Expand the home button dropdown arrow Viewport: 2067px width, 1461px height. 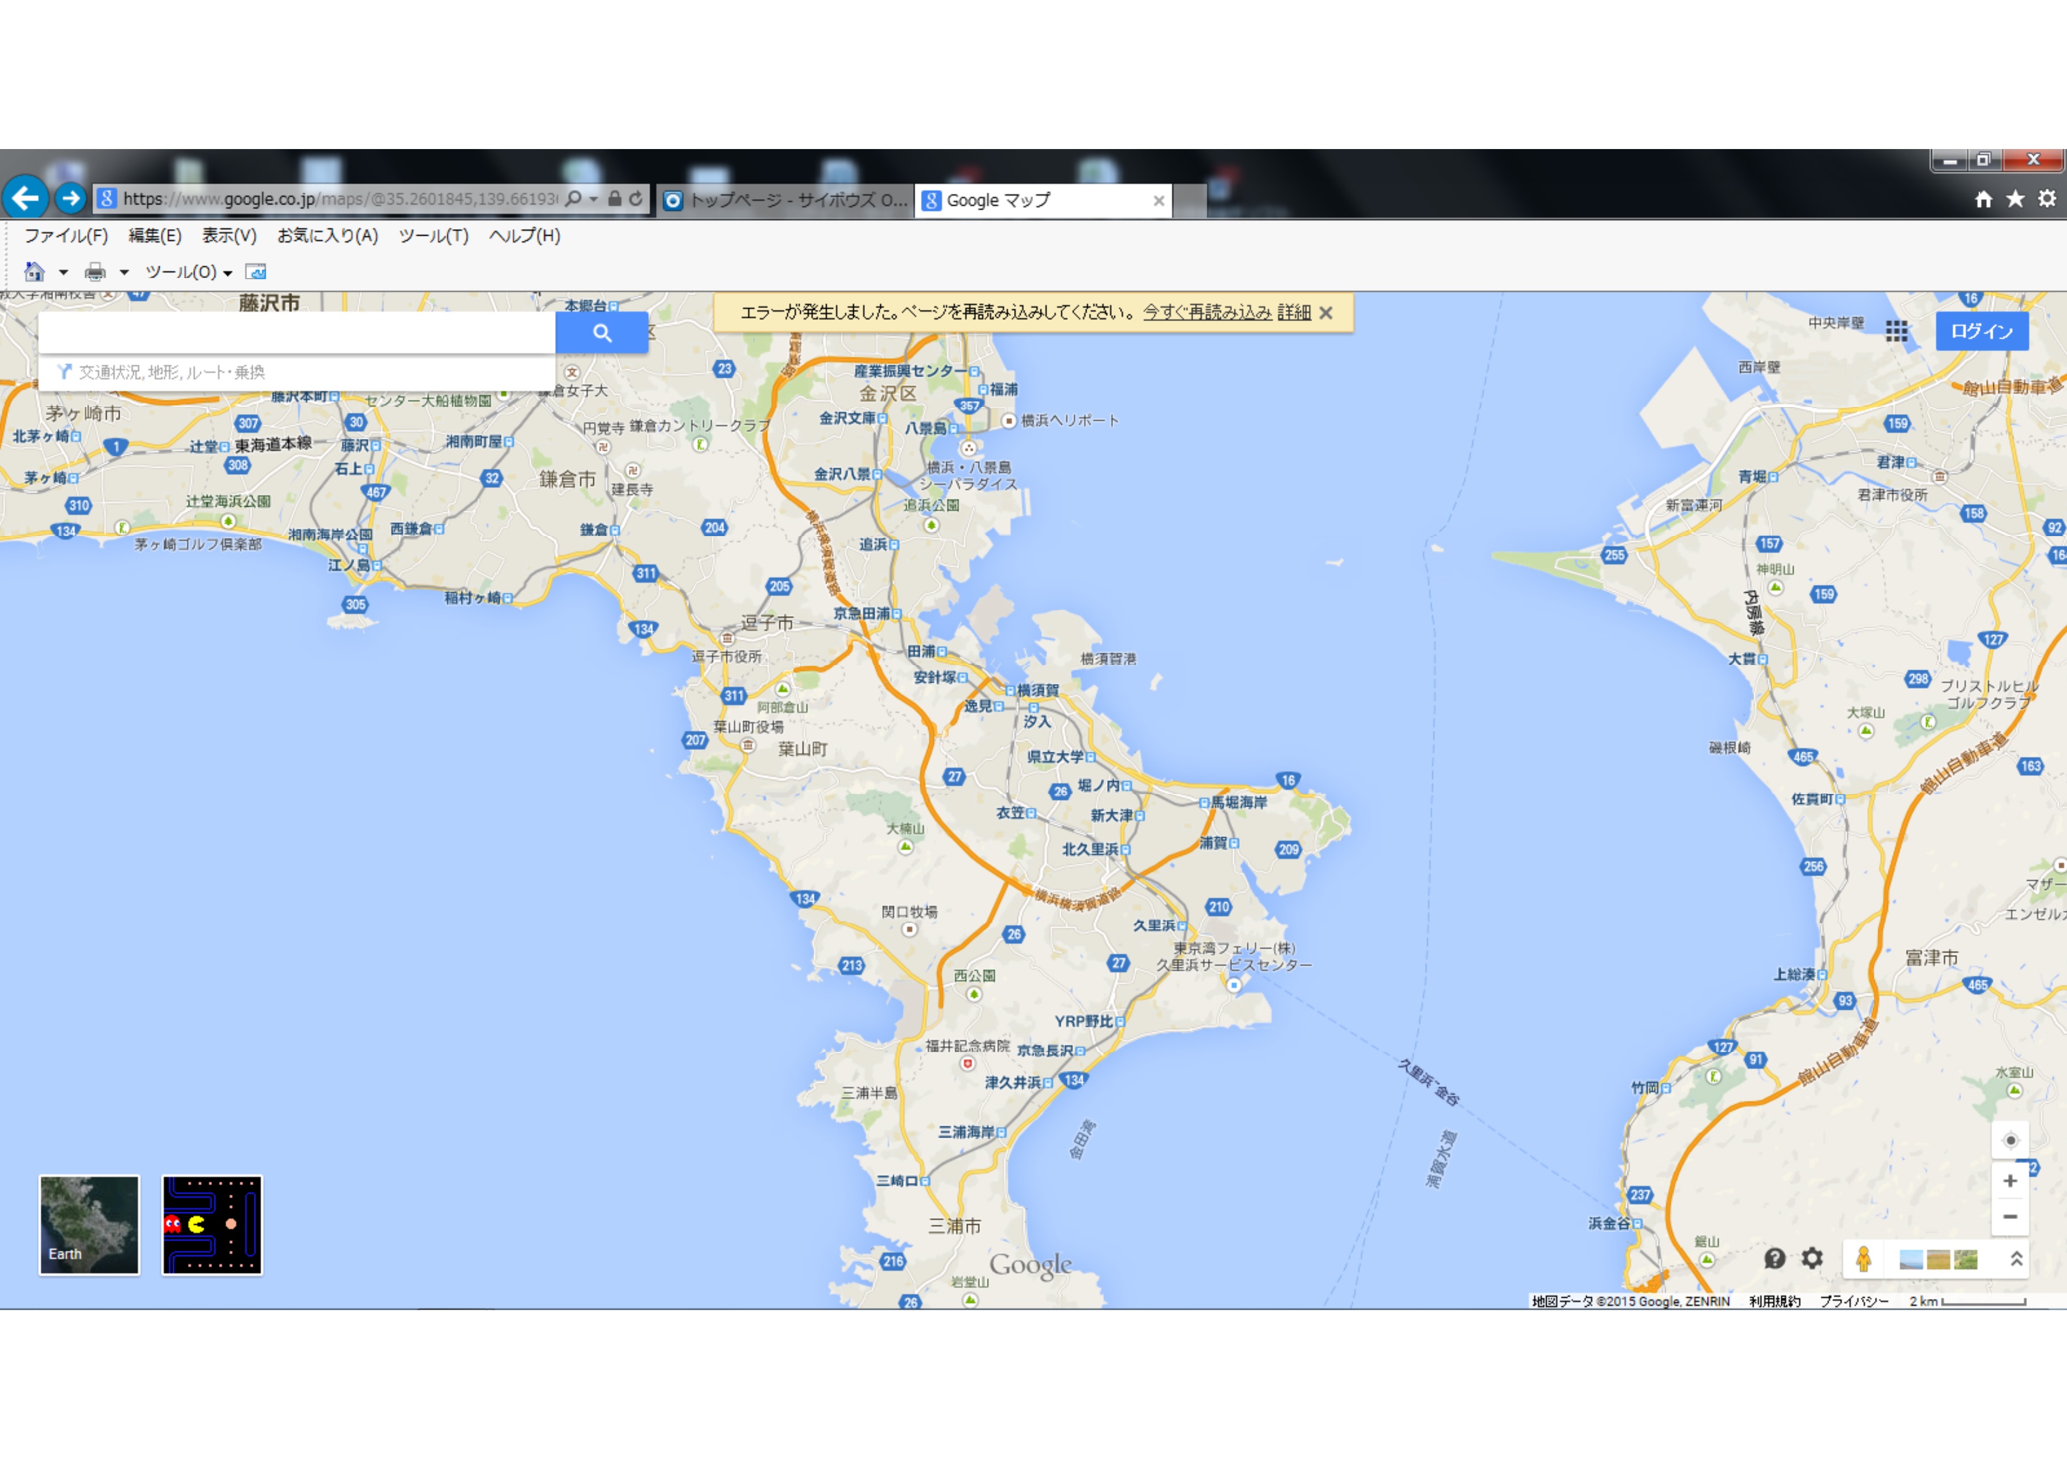[x=64, y=272]
